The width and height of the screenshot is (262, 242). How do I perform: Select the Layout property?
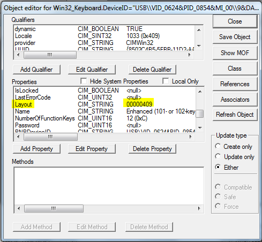(x=105, y=104)
